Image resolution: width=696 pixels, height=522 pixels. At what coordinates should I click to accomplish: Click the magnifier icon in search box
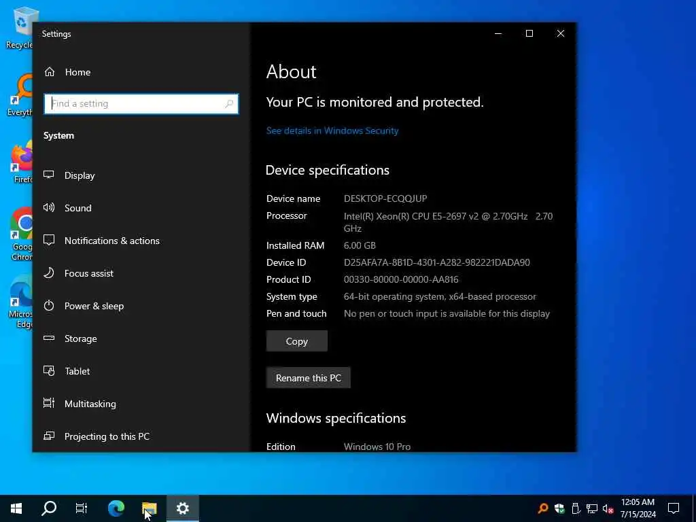pos(229,104)
